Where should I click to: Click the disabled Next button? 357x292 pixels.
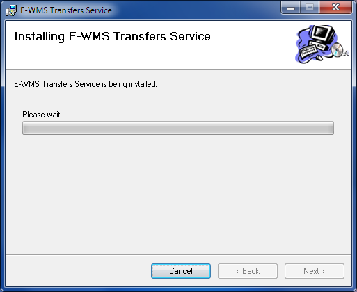315,271
